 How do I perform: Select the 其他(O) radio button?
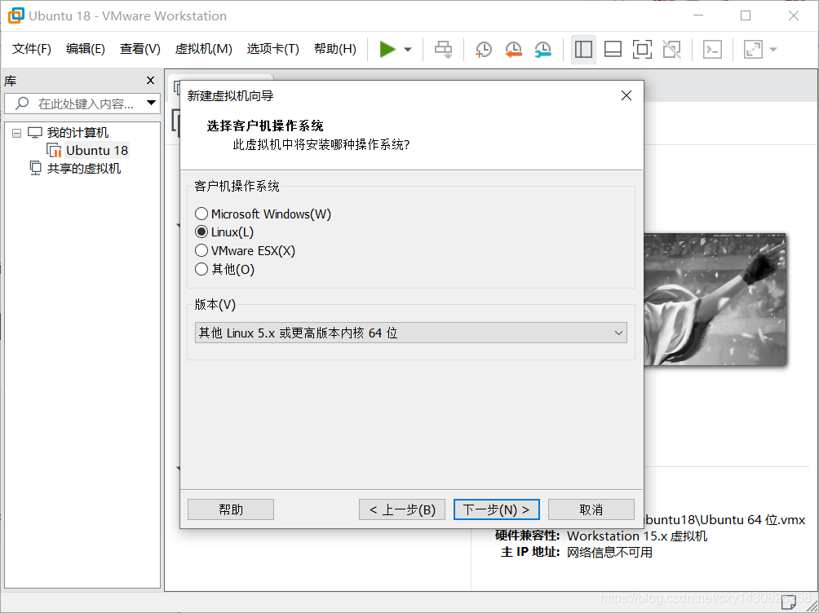coord(201,270)
